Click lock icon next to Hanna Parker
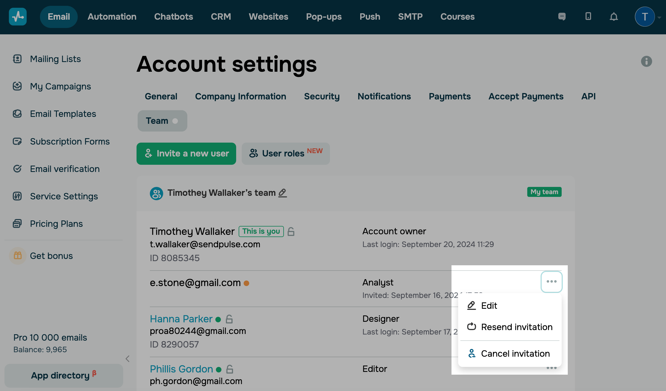This screenshot has width=666, height=391. 229,319
